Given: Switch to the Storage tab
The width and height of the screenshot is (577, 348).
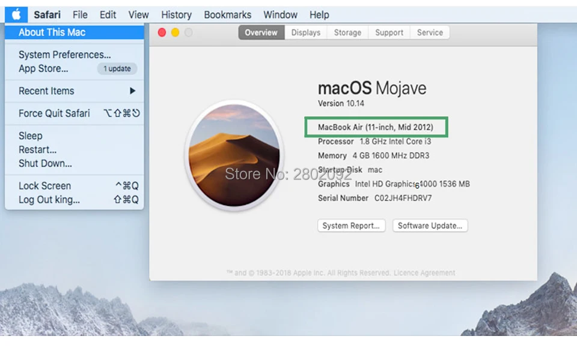Looking at the screenshot, I should tap(347, 32).
